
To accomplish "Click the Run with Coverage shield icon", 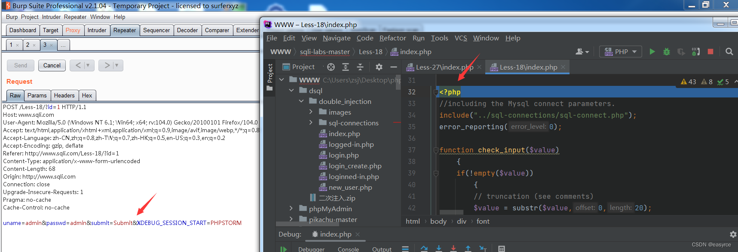I will 681,52.
